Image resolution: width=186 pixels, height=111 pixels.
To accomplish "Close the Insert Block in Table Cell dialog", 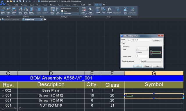I will point(161,35).
